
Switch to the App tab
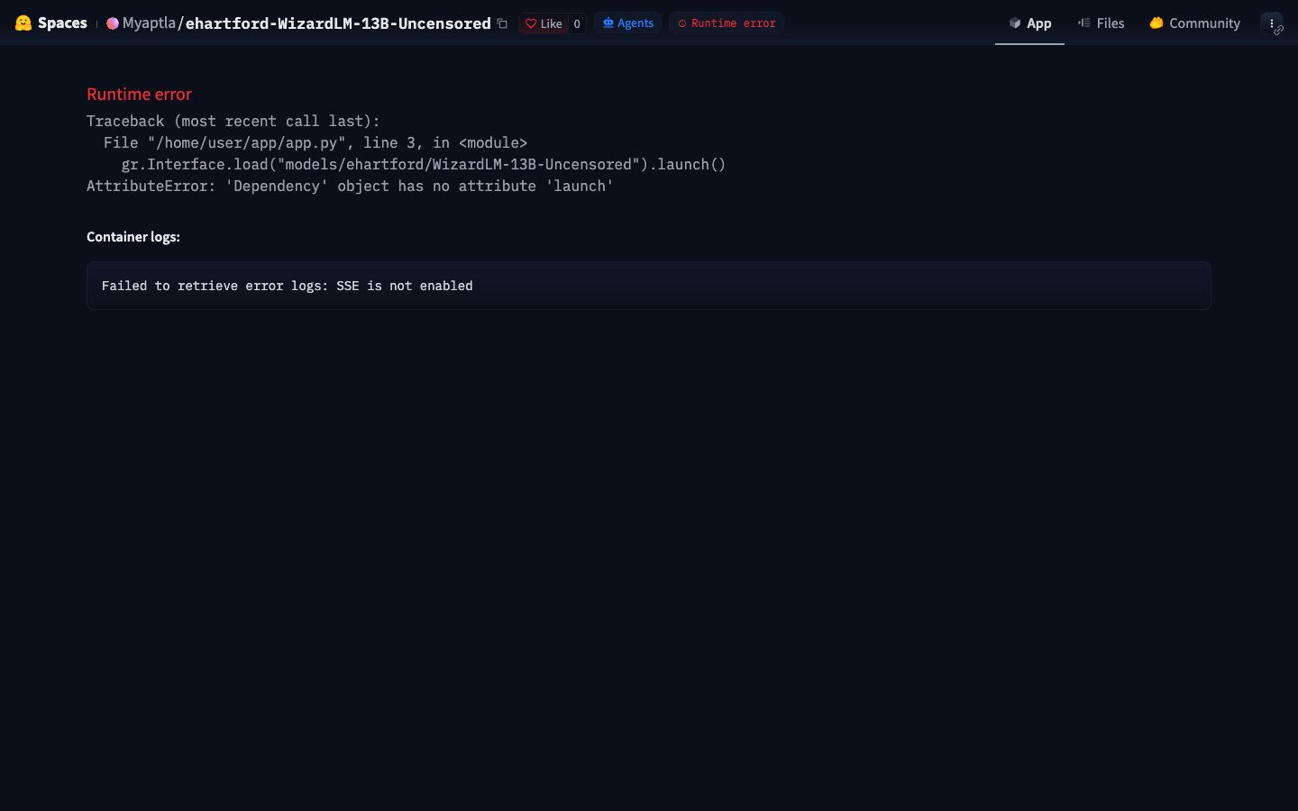click(1029, 23)
